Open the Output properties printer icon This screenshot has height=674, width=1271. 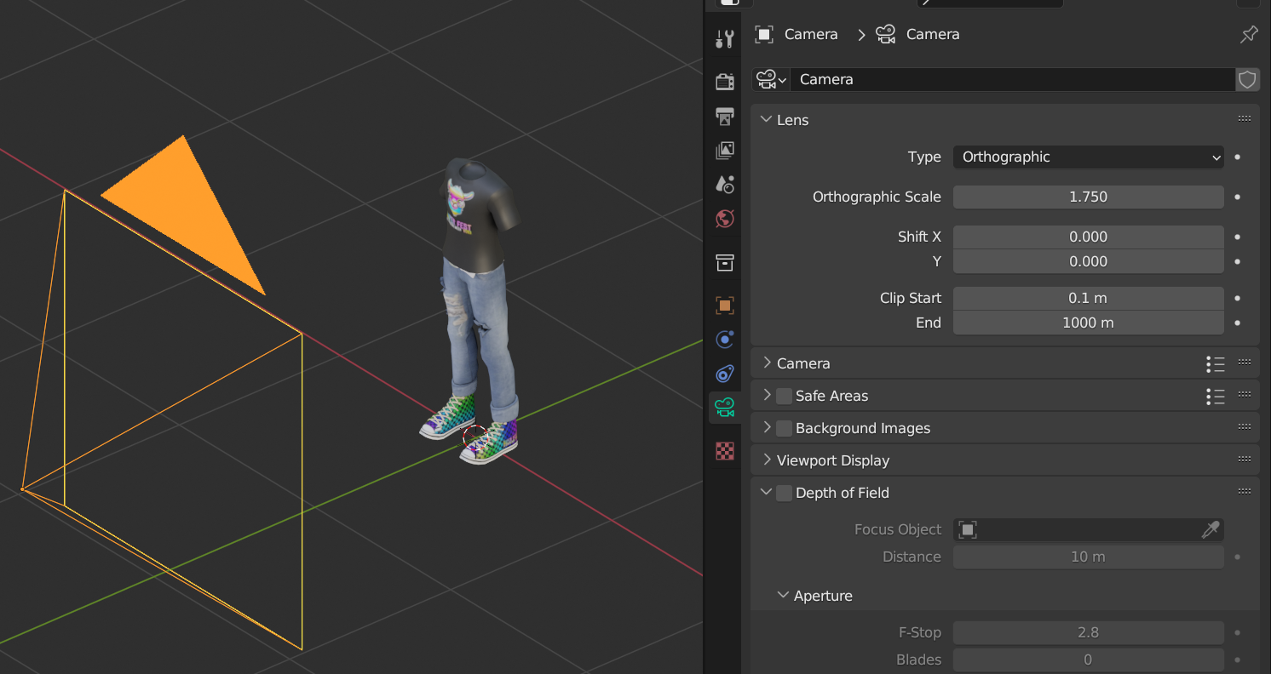click(725, 116)
